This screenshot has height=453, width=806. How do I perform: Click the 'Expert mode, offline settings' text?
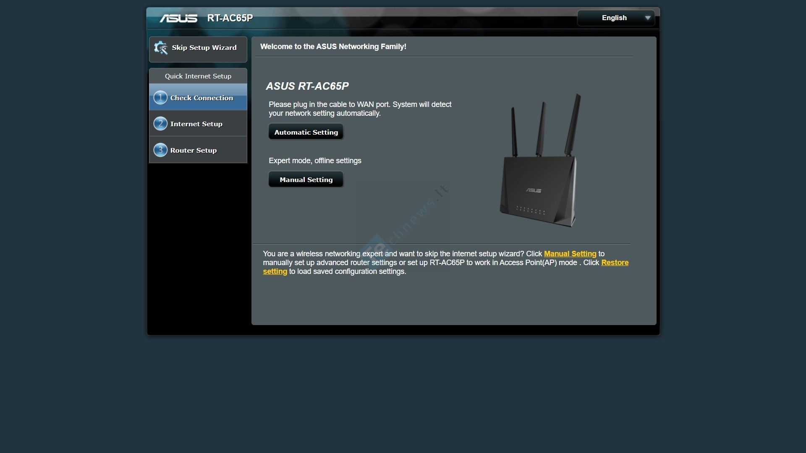(x=315, y=161)
